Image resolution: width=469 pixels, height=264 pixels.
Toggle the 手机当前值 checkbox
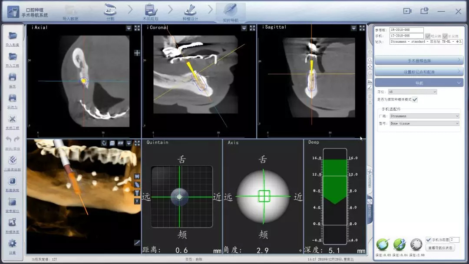pos(429,240)
